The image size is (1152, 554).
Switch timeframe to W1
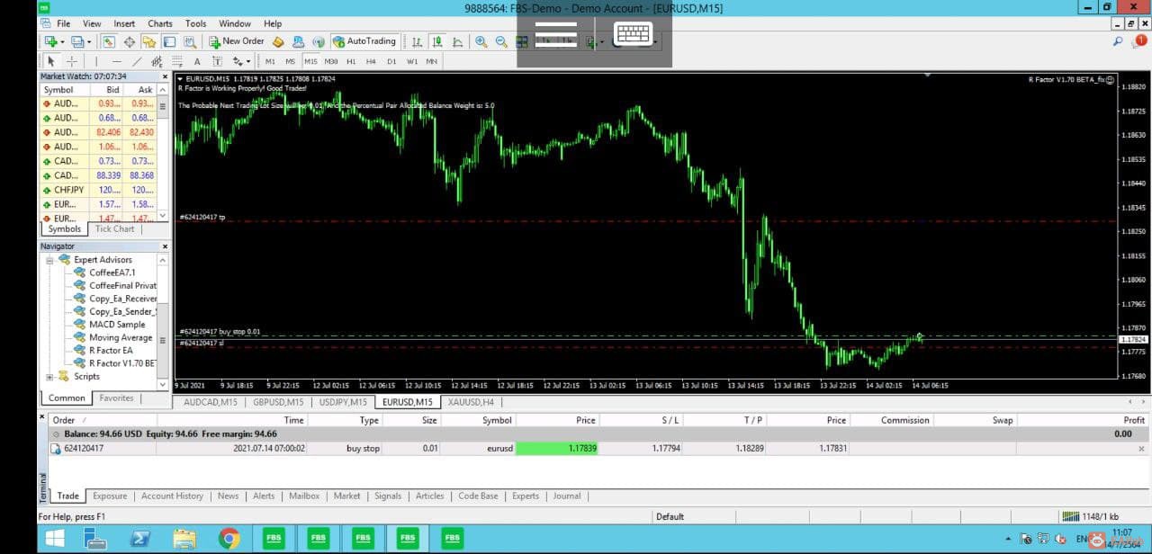pos(412,61)
